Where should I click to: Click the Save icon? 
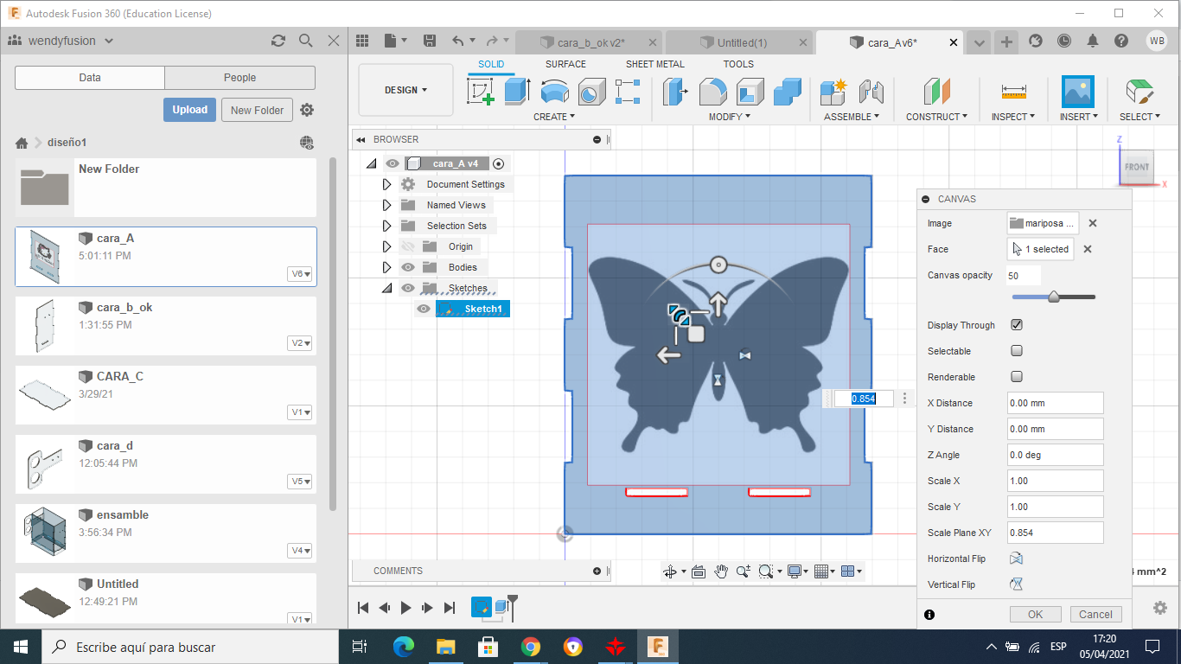[430, 41]
